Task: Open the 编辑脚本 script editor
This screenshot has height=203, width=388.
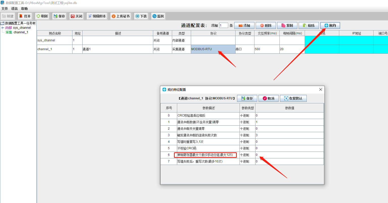Action: pos(97,16)
